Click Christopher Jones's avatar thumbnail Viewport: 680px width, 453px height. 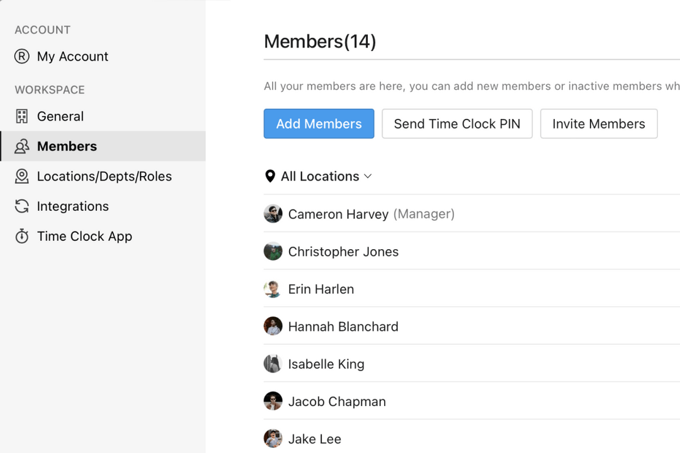coord(273,251)
